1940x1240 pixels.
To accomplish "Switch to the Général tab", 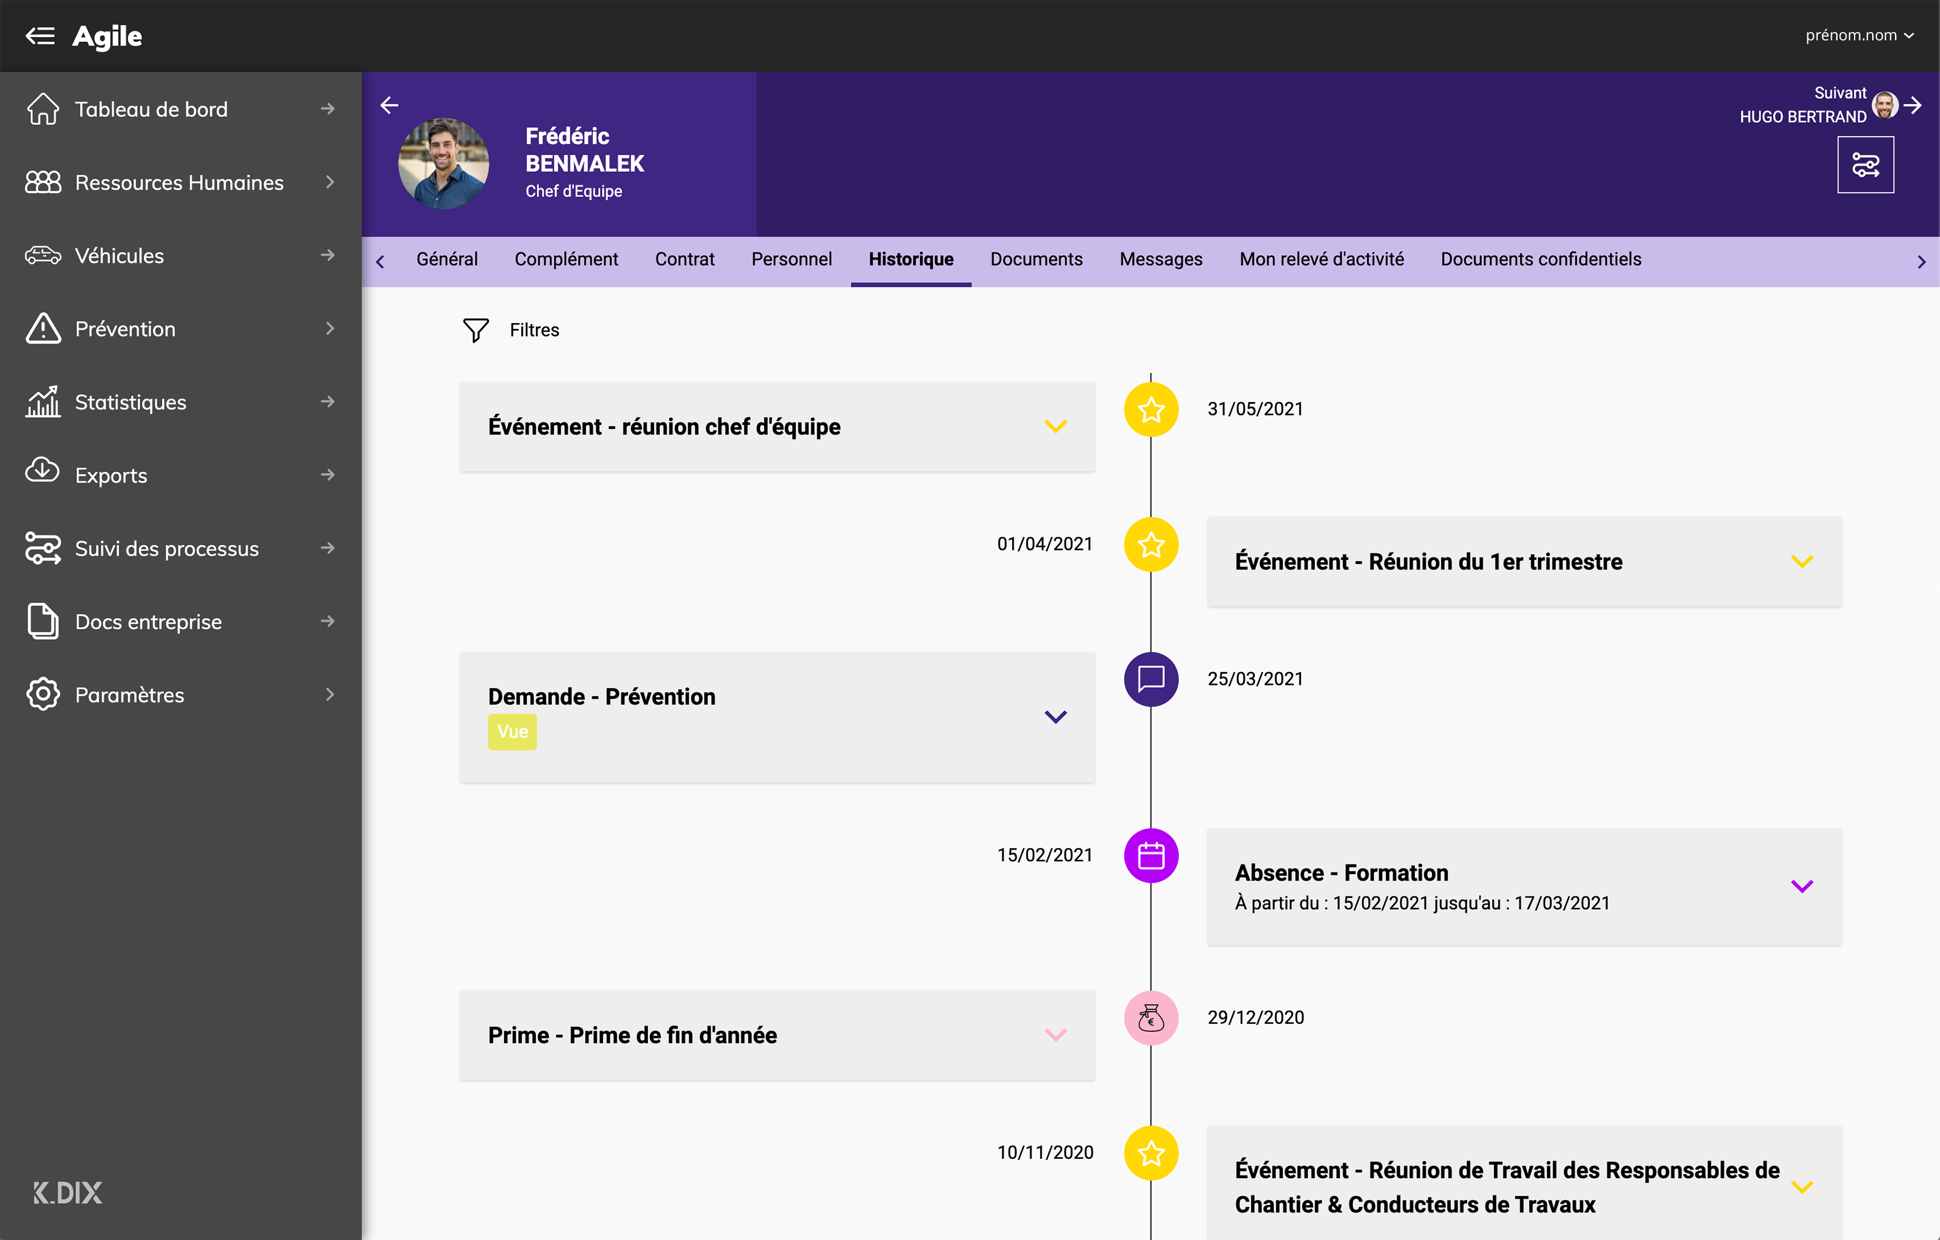I will tap(447, 259).
